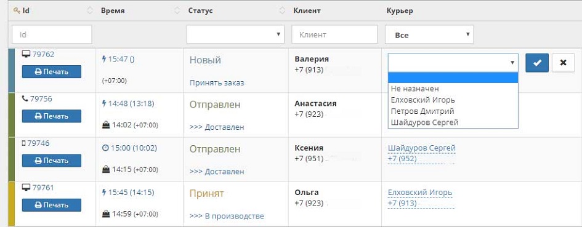
Task: Click client name Ольга
Action: pyautogui.click(x=307, y=193)
